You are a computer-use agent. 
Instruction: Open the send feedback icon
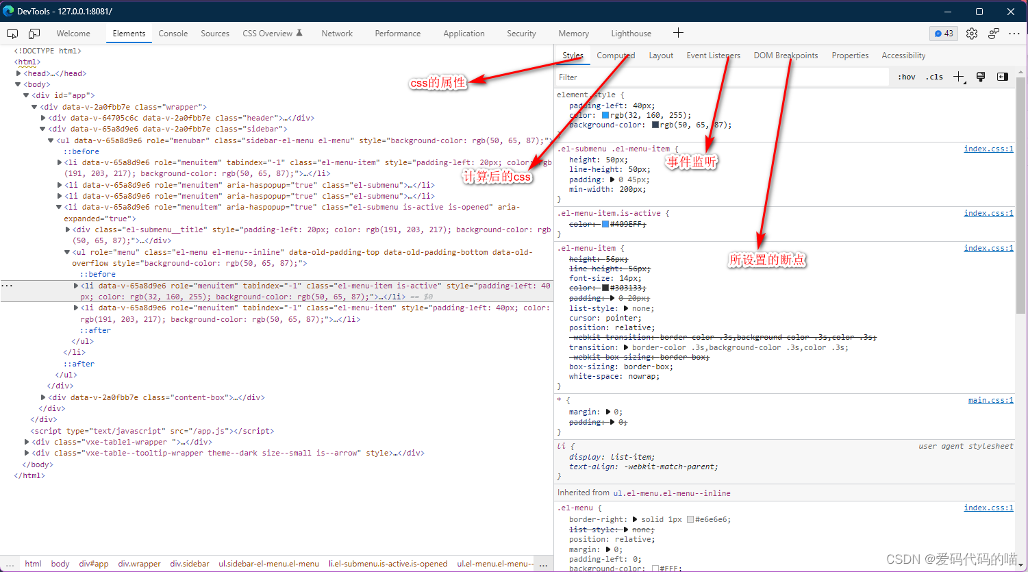[994, 33]
